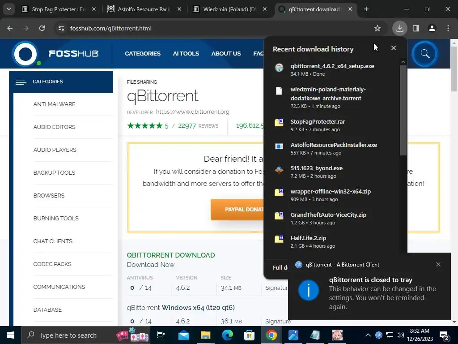
Task: Click the GrandTheftAuto-ViceCity.zip entry
Action: coord(331,218)
